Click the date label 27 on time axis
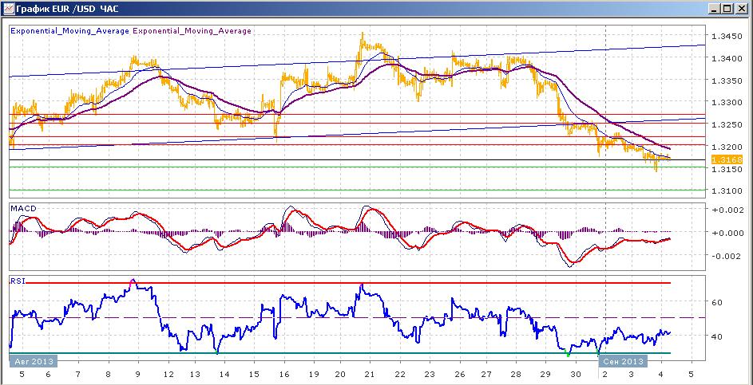753x385 pixels. (486, 374)
